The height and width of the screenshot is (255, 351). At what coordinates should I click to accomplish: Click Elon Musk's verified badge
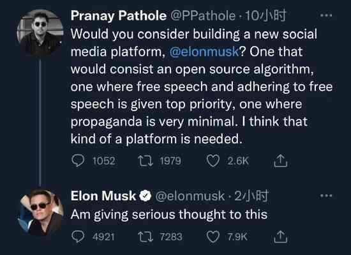click(146, 196)
